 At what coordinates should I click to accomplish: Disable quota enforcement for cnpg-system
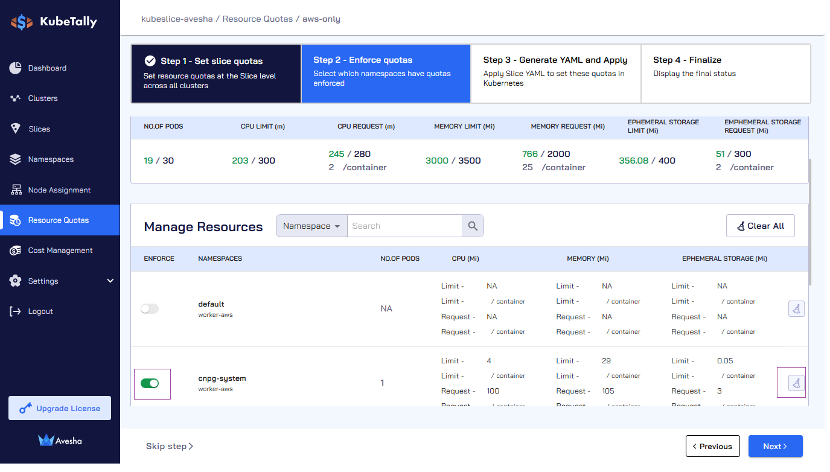point(150,383)
